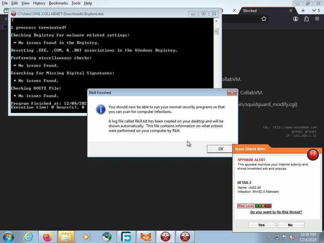The width and height of the screenshot is (324, 243).
Task: Click the Risk Level indicator bar
Action: (254, 206)
